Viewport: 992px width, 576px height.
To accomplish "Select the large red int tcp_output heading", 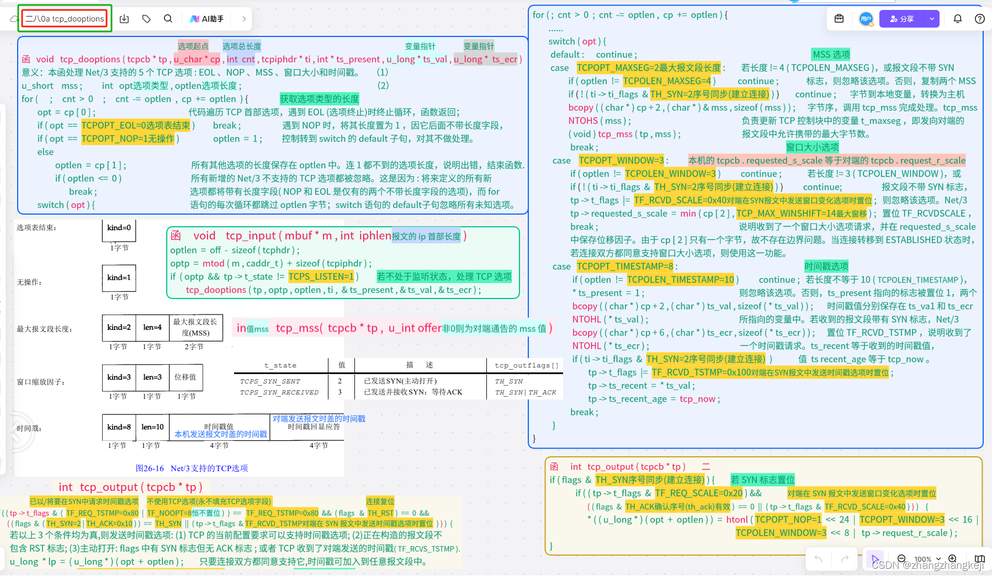I will [130, 487].
